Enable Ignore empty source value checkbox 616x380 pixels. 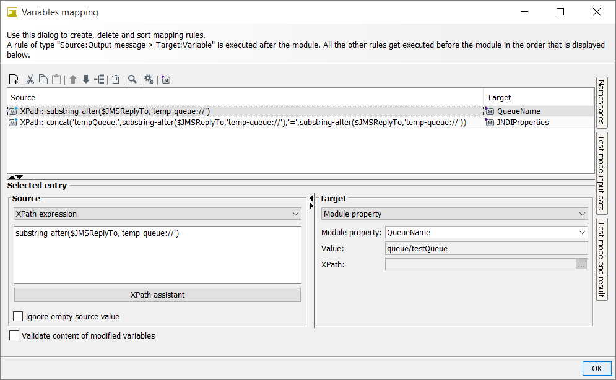coord(18,316)
